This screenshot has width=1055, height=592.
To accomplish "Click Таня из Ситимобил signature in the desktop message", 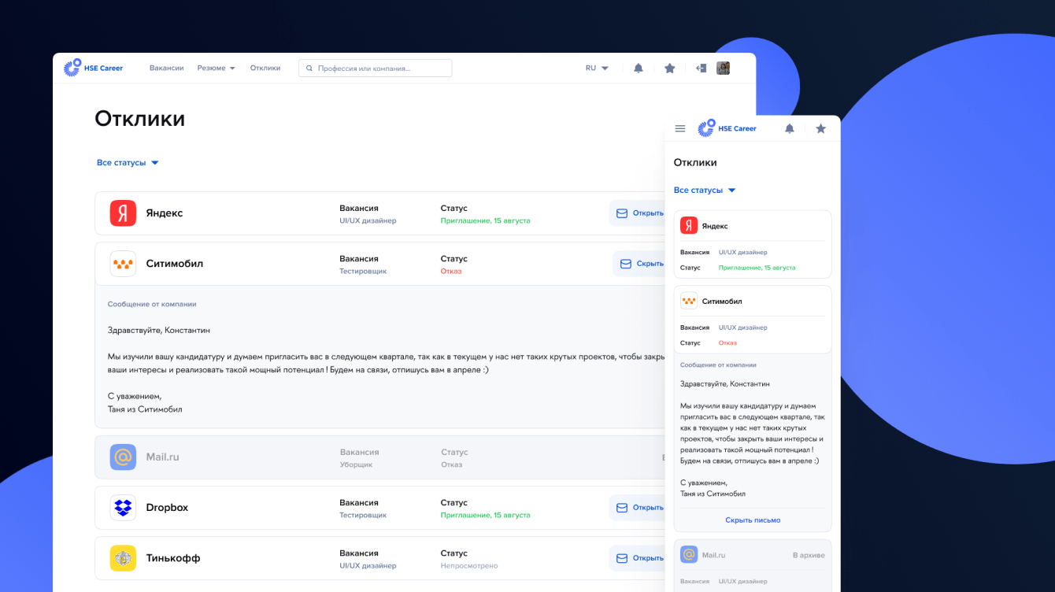I will (145, 409).
